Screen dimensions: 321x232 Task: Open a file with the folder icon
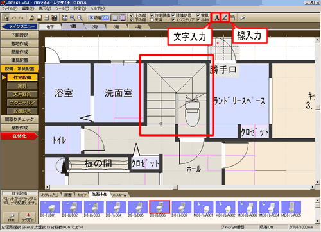tap(32, 18)
